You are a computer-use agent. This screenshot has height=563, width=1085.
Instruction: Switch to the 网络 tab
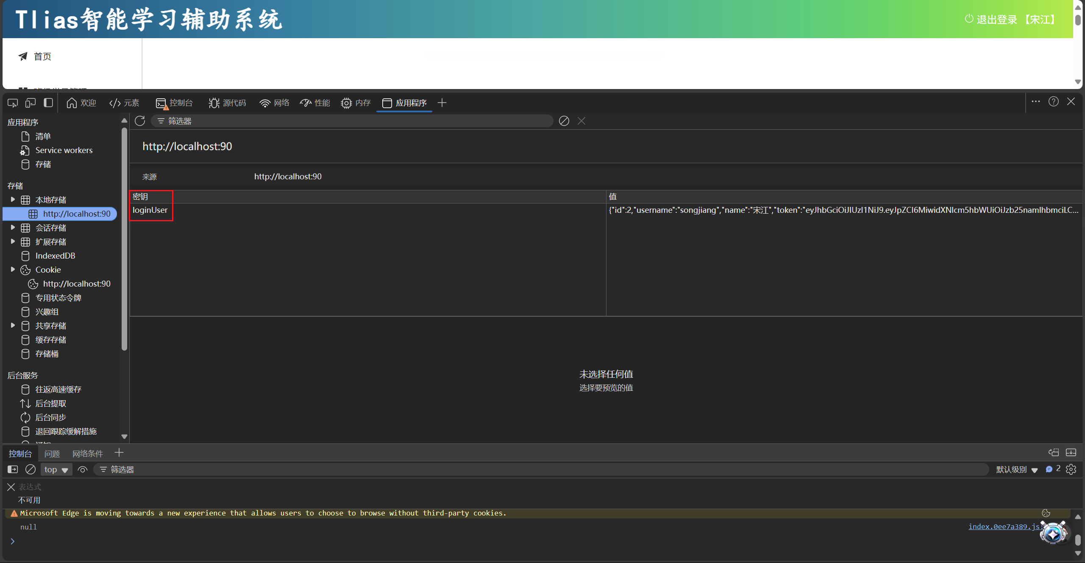(275, 103)
